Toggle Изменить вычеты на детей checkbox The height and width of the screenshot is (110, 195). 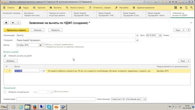[5, 56]
